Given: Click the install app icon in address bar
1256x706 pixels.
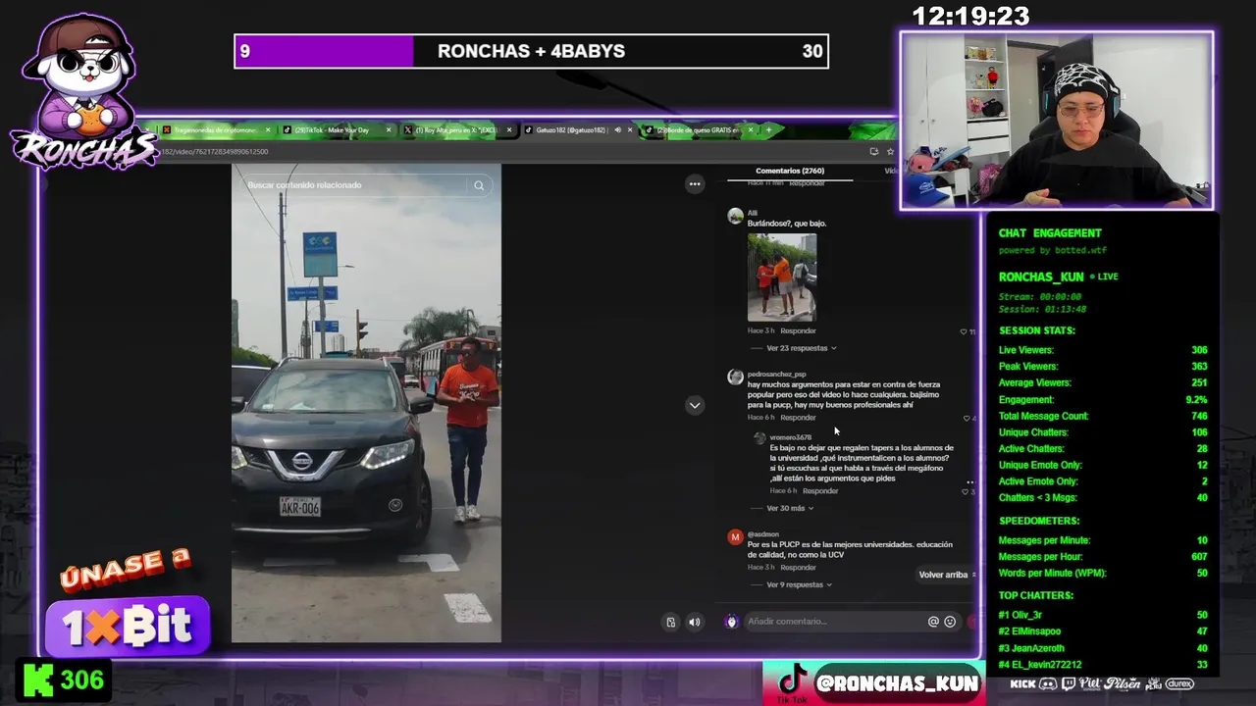Looking at the screenshot, I should click(x=873, y=151).
